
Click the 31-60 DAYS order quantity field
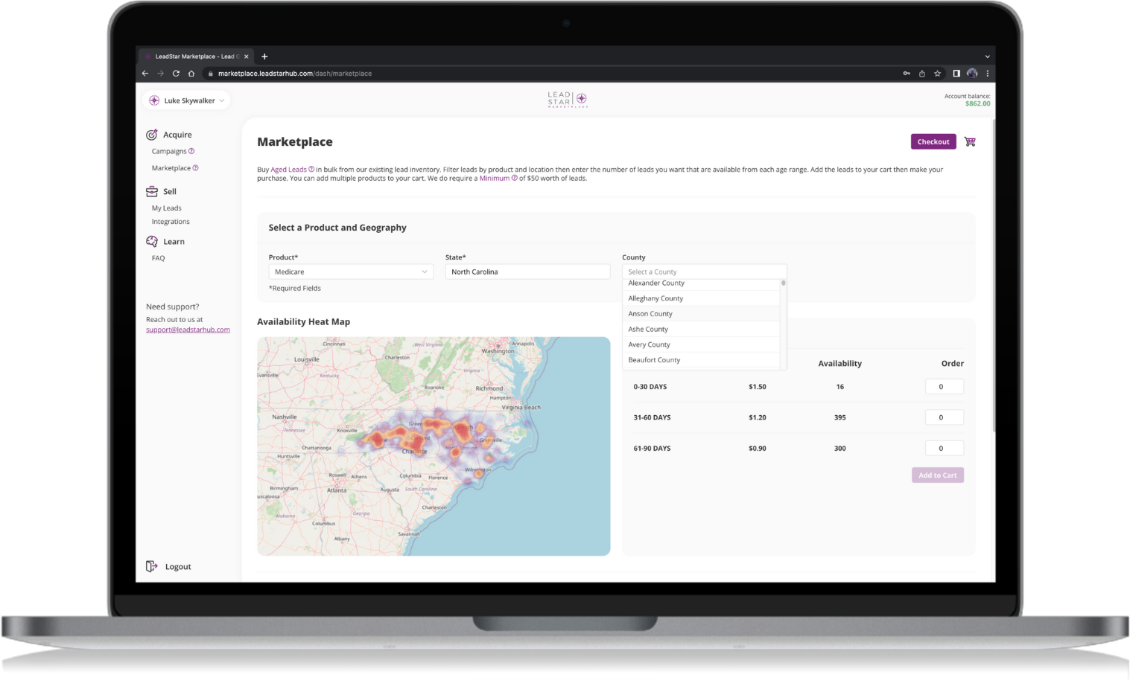pos(945,417)
